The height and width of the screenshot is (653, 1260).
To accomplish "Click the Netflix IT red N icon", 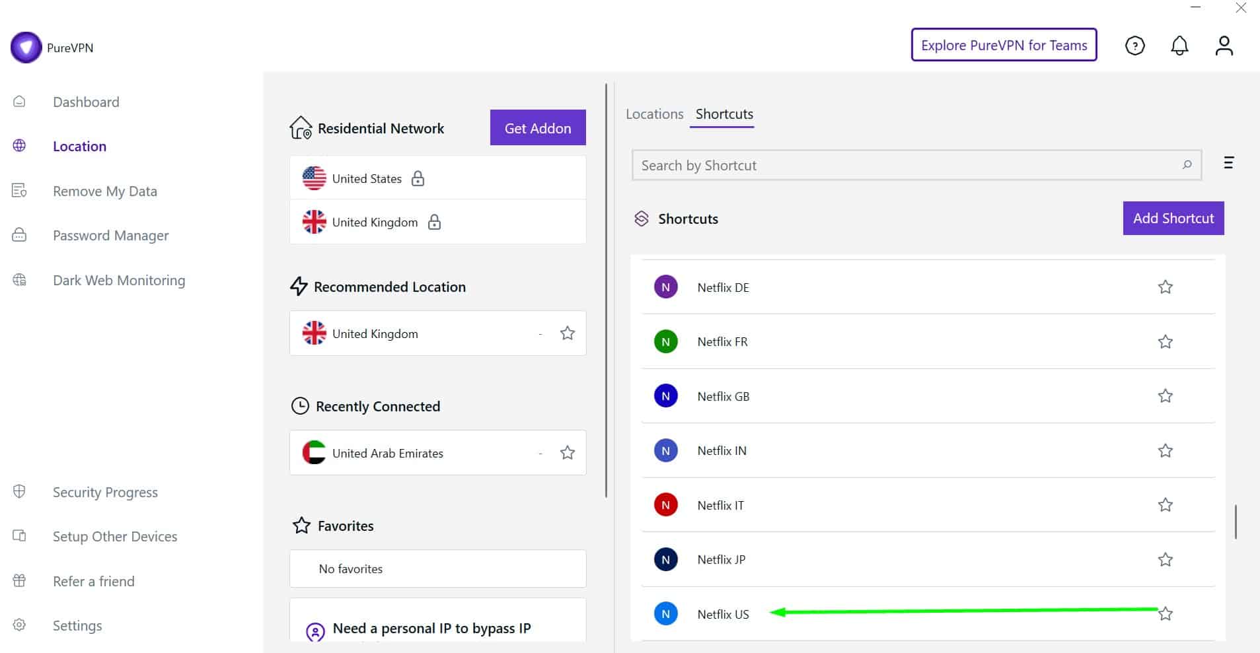I will point(665,505).
